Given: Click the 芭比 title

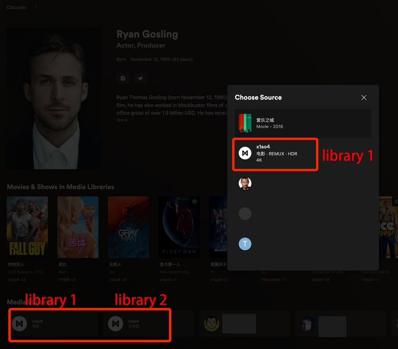Looking at the screenshot, I should (63, 265).
